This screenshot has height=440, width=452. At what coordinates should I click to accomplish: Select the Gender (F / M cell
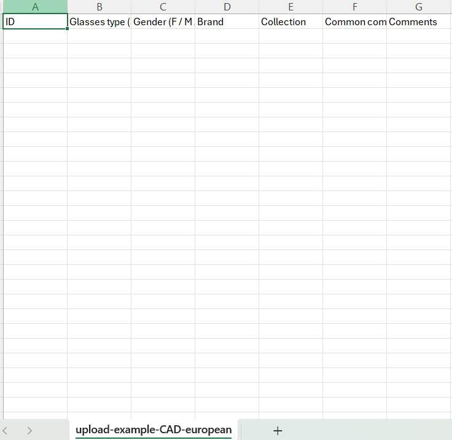click(163, 22)
